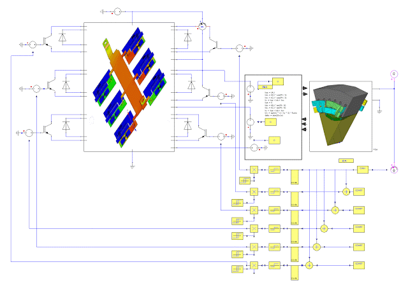408x283 pixels.
Task: Select the ground symbol beneath the inverter block
Action: (132, 166)
